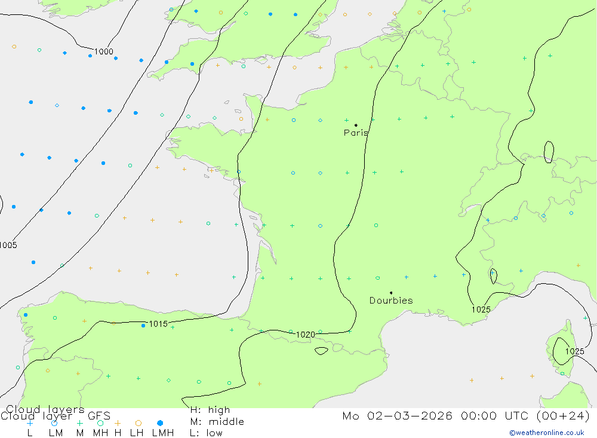Click the green plus legend symbol above M

point(79,423)
